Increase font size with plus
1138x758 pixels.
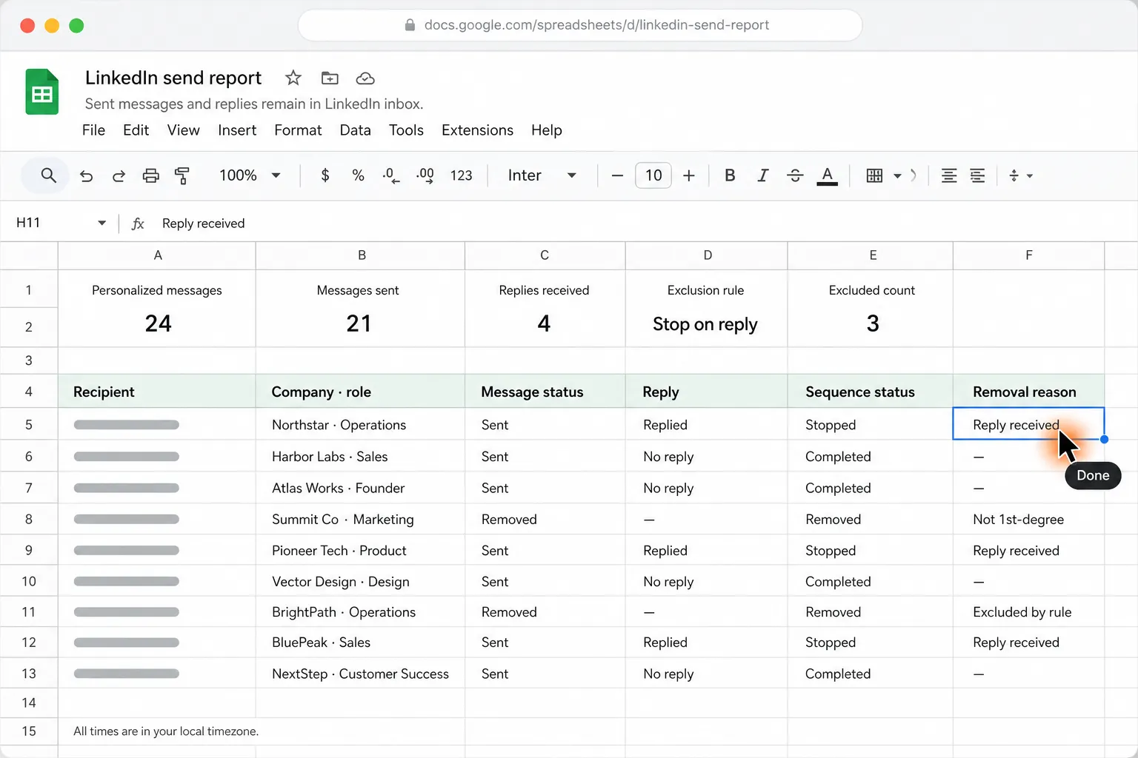[689, 175]
